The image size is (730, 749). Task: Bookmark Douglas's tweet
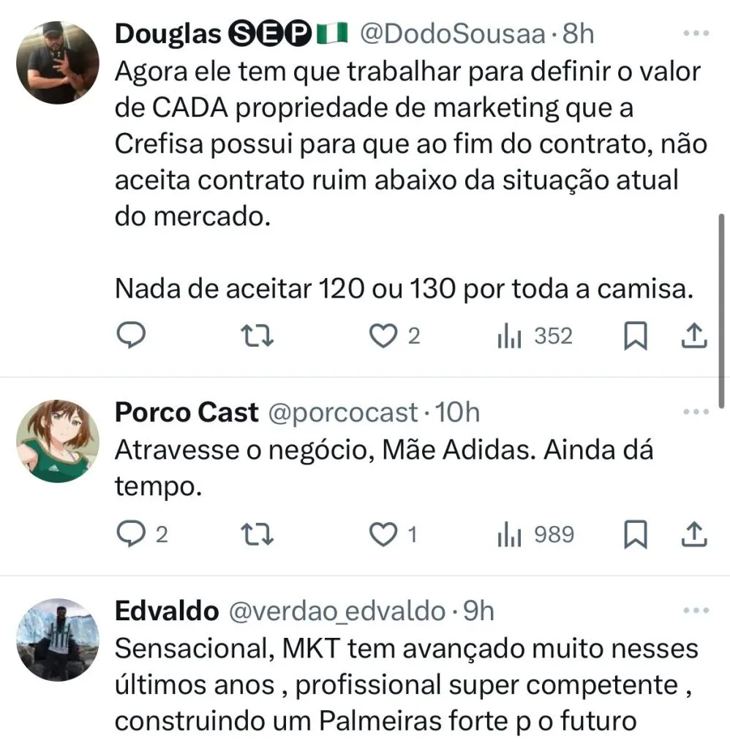636,336
